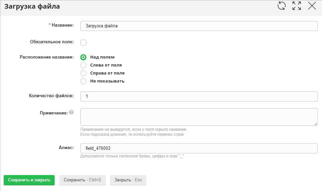Select the Над полем radio option

(x=83, y=57)
